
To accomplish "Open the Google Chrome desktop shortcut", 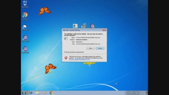I will point(25,16).
